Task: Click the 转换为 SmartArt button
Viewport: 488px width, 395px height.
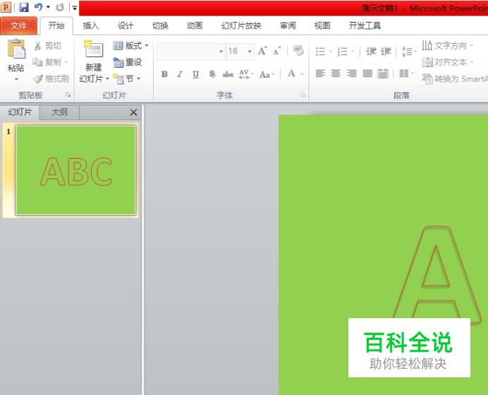Action: tap(454, 79)
